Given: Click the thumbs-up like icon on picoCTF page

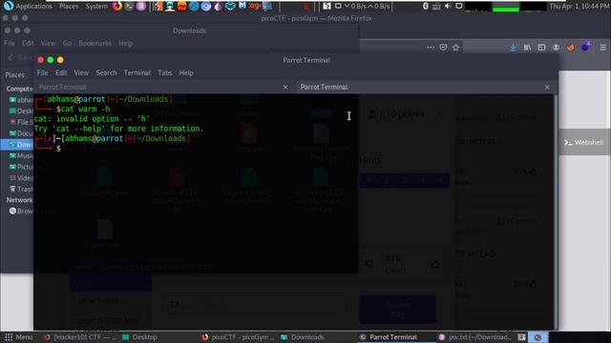Looking at the screenshot, I should coord(434,265).
